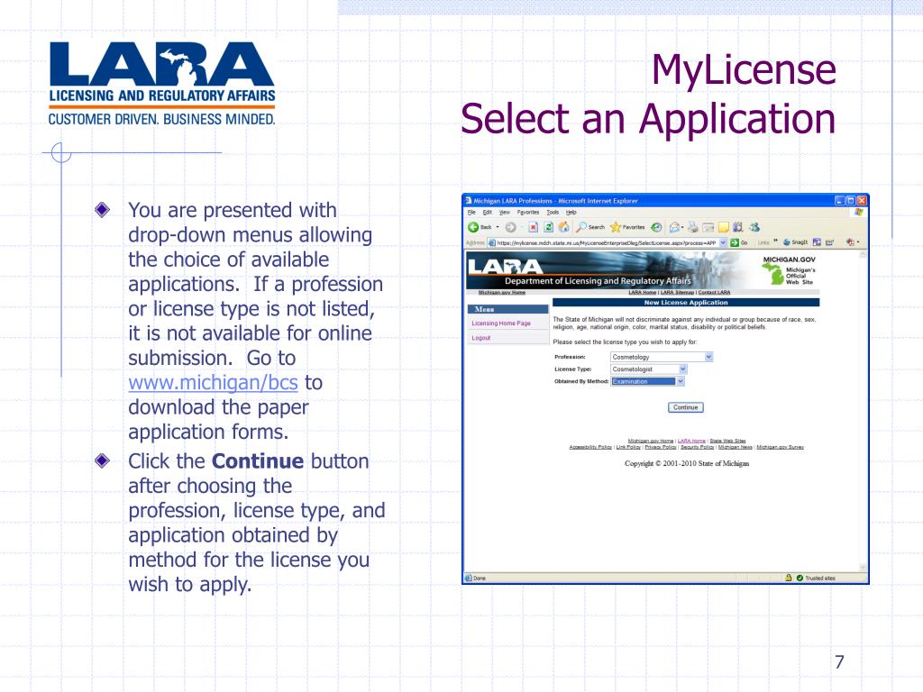Click Contact LARA link

point(714,293)
